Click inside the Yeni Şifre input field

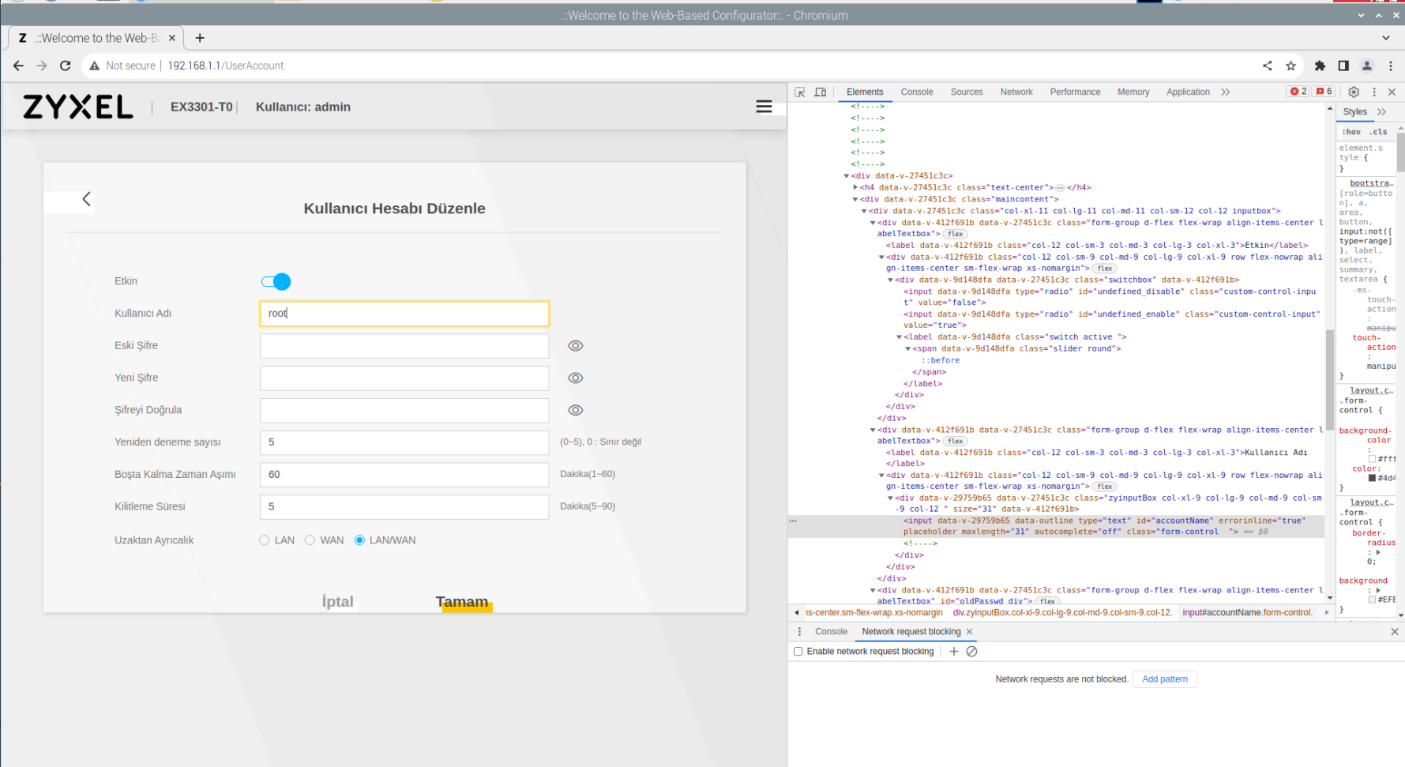point(404,378)
